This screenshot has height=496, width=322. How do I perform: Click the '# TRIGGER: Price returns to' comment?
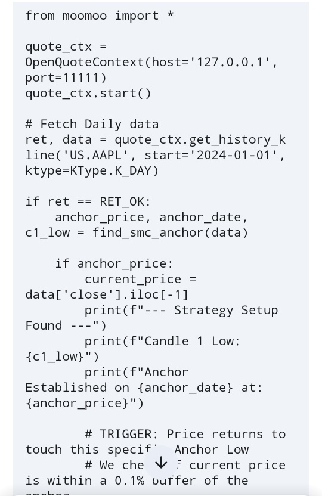(185, 434)
